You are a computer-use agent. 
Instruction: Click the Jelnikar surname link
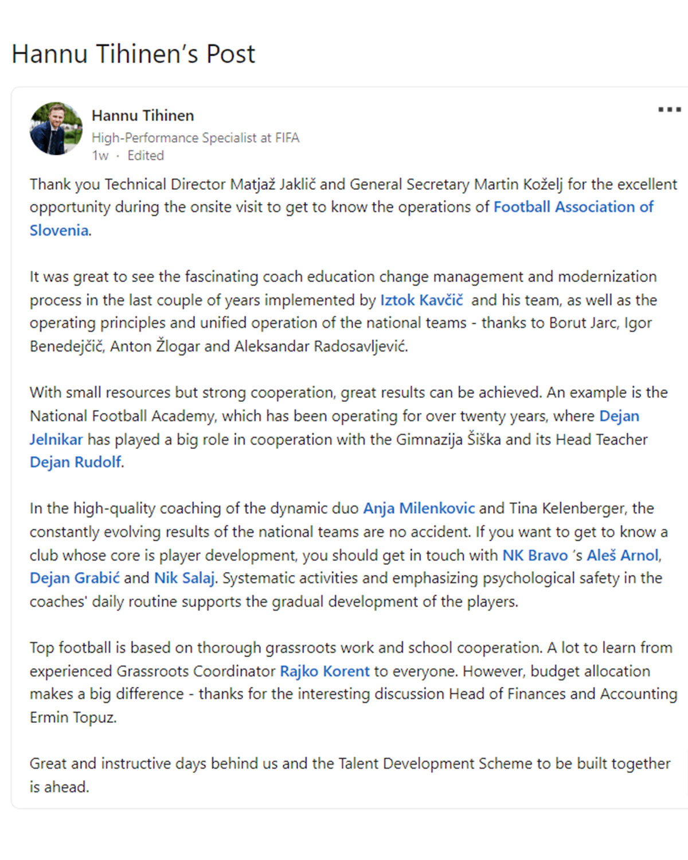[x=56, y=440]
